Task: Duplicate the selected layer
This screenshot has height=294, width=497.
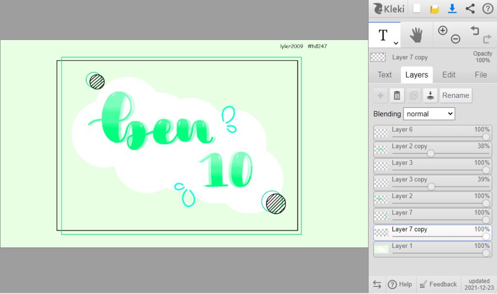Action: 414,95
